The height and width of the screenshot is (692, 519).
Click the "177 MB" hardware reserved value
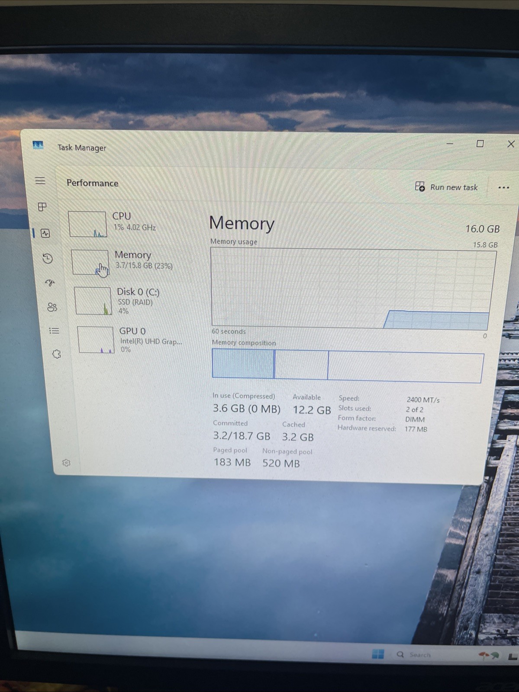pos(416,429)
